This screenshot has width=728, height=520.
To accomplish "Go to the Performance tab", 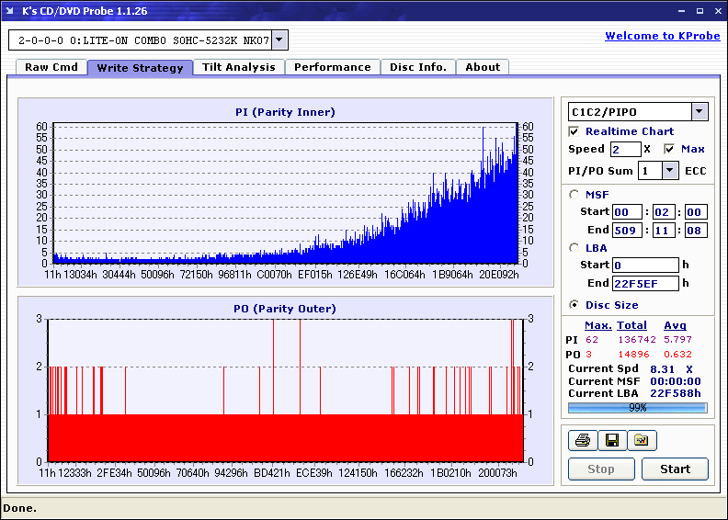I will coord(333,67).
